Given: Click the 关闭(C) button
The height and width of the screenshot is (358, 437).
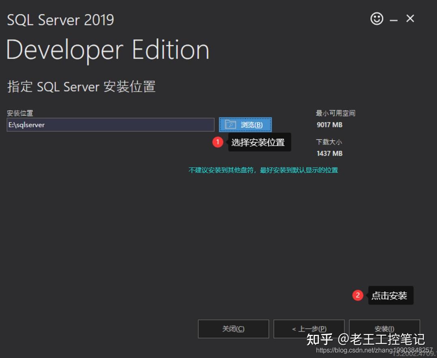Looking at the screenshot, I should tap(233, 329).
